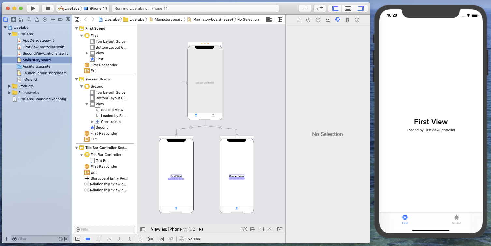The height and width of the screenshot is (246, 491).
Task: Select LiveTabs-Bouncing.xcconfig file
Action: coord(42,99)
